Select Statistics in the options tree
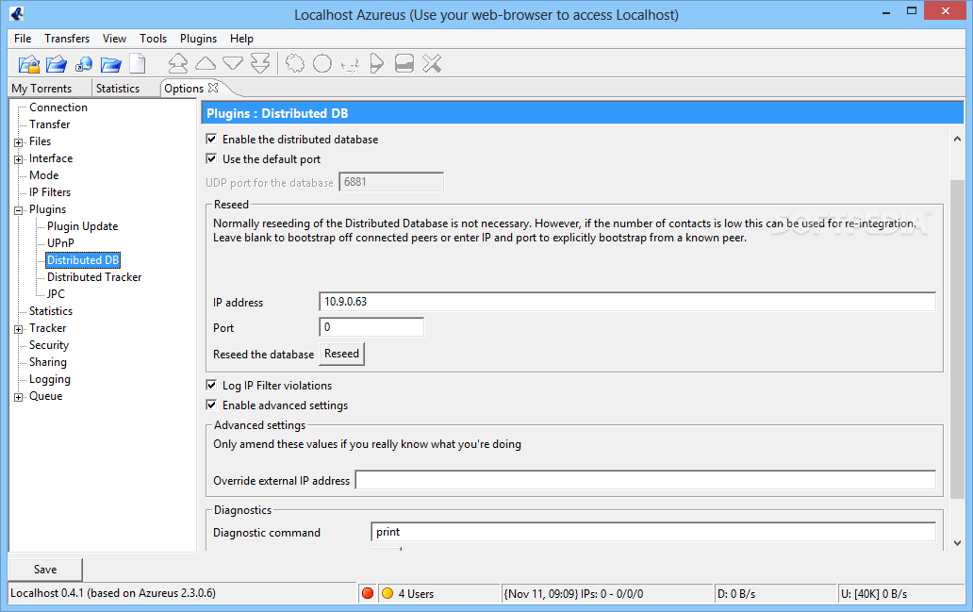Screen dimensions: 973x612 pyautogui.click(x=51, y=311)
